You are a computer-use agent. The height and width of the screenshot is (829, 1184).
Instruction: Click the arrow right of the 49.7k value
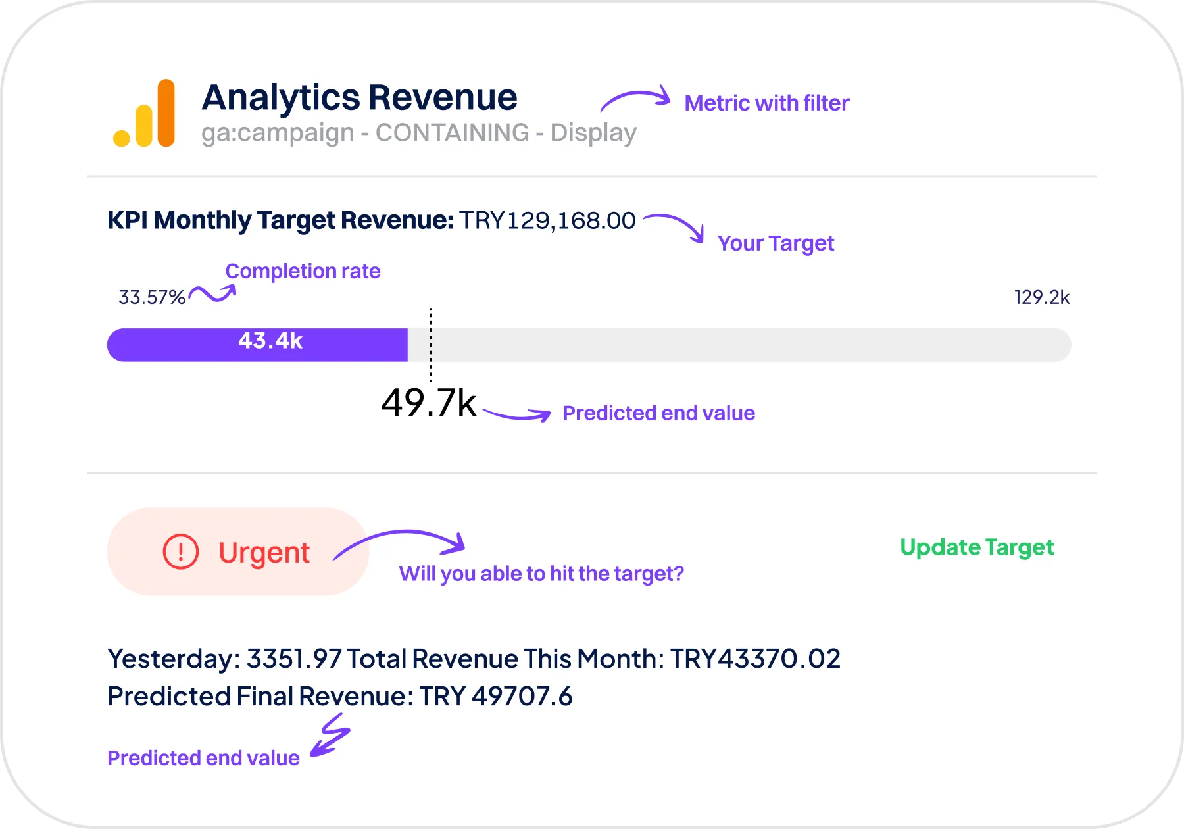tap(517, 414)
